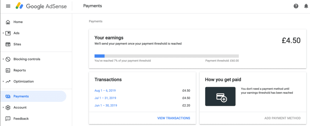310x126 pixels.
Task: Open the Aug 1 – 6, 2019 transaction
Action: [105, 90]
